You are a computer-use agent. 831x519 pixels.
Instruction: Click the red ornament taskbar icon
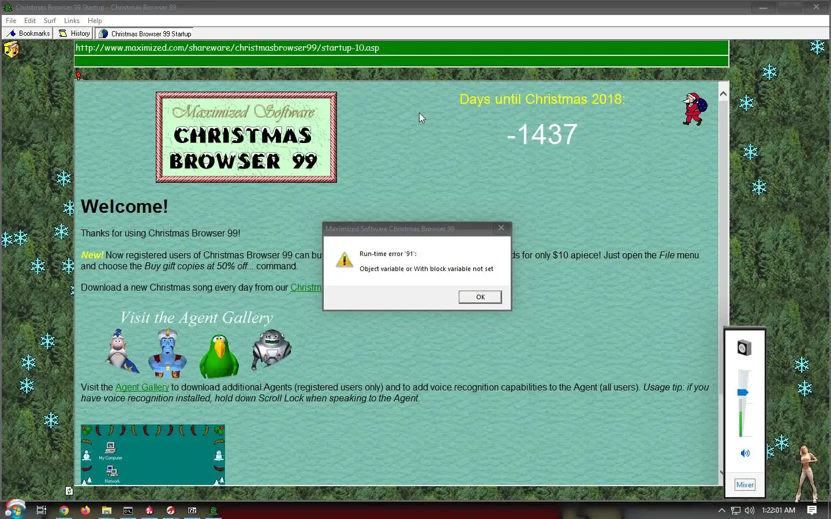tap(149, 510)
